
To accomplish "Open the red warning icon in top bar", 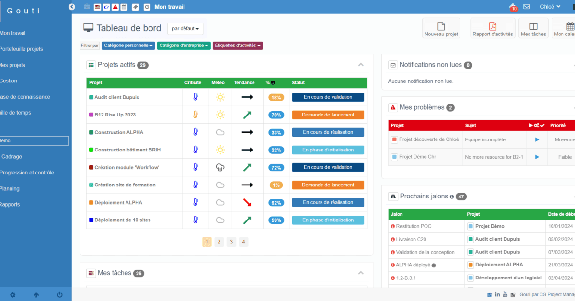I will pos(115,7).
